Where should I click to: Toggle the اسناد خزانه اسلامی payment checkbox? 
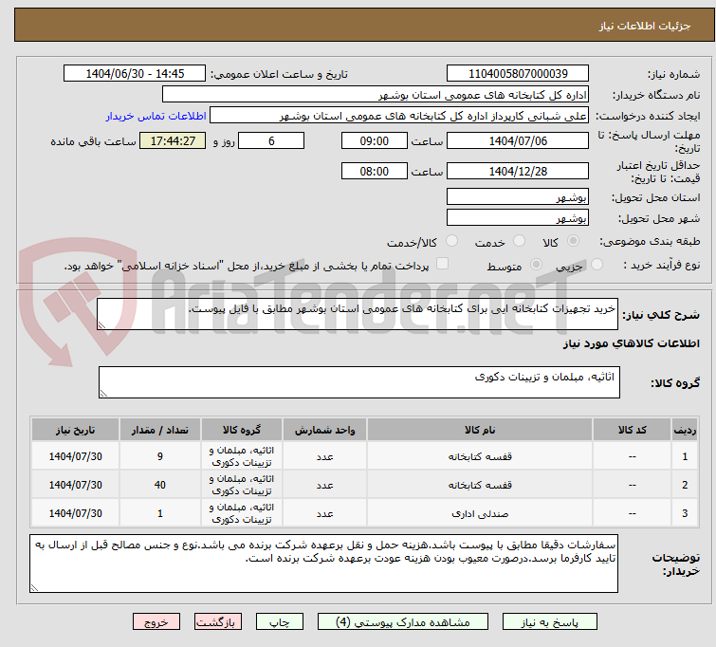tap(442, 266)
